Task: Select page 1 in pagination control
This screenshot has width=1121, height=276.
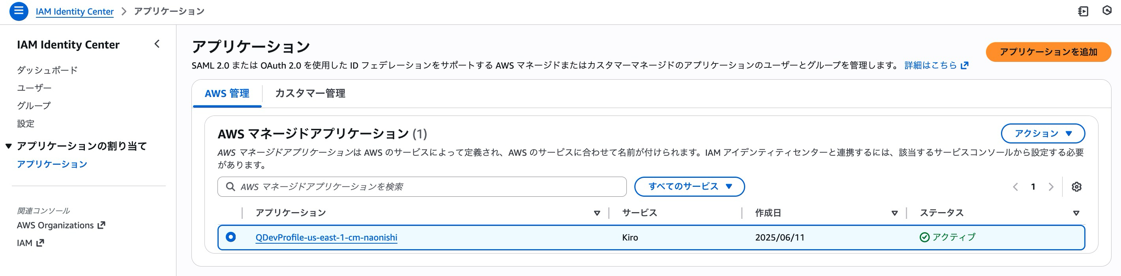Action: (x=1033, y=187)
